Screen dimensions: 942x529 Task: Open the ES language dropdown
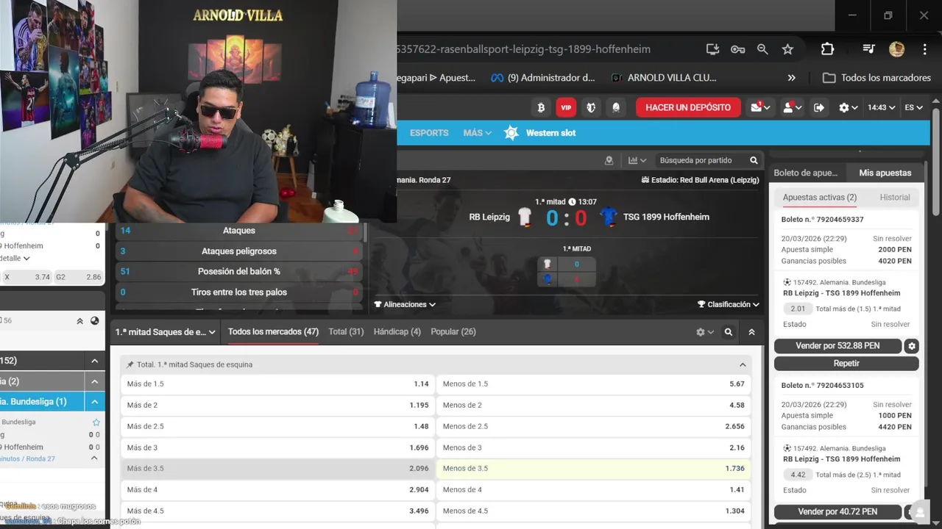click(x=914, y=107)
